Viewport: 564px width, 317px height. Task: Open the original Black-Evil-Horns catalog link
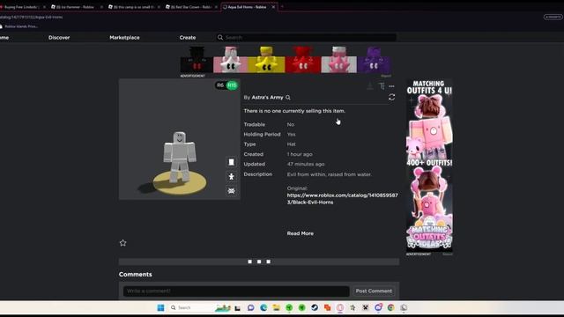(342, 199)
